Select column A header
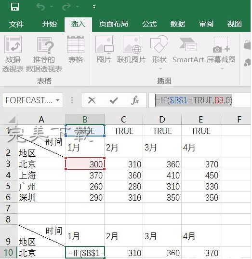The image size is (252, 259). (41, 120)
